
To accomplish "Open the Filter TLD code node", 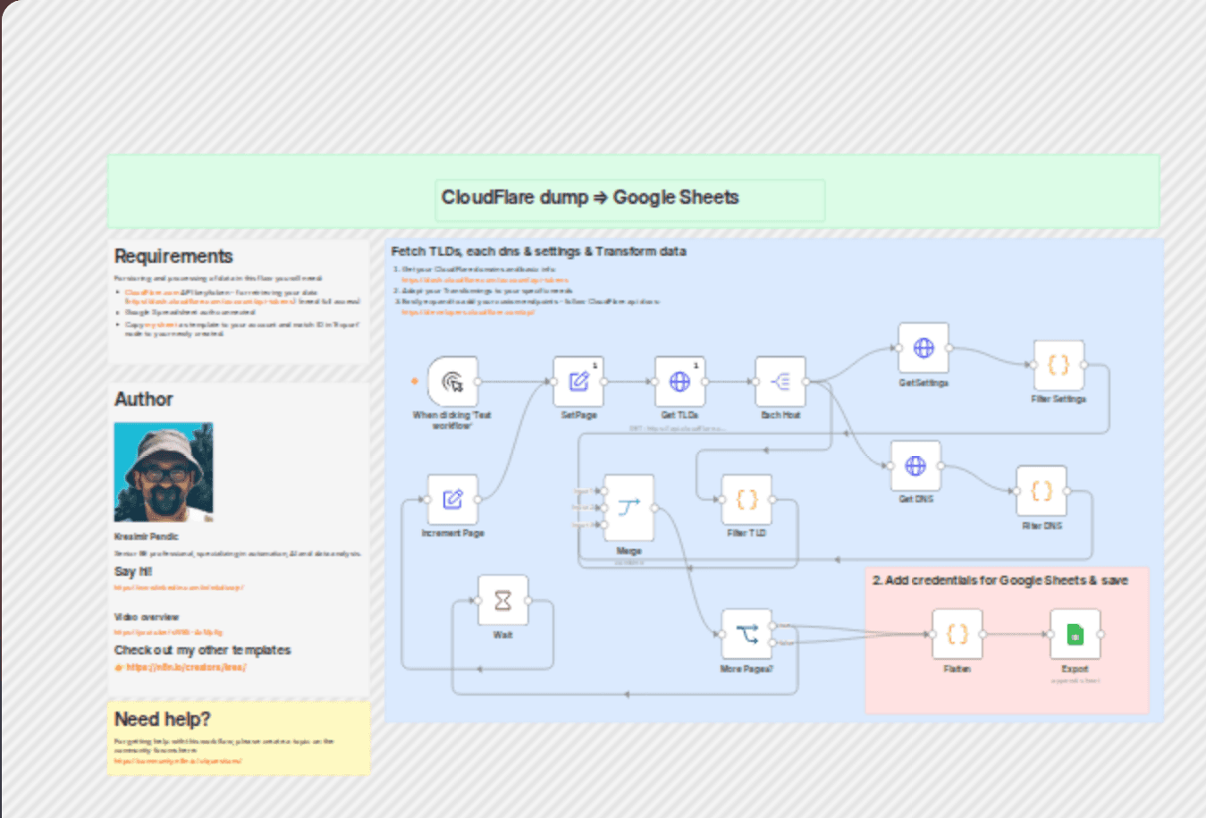I will pos(746,500).
